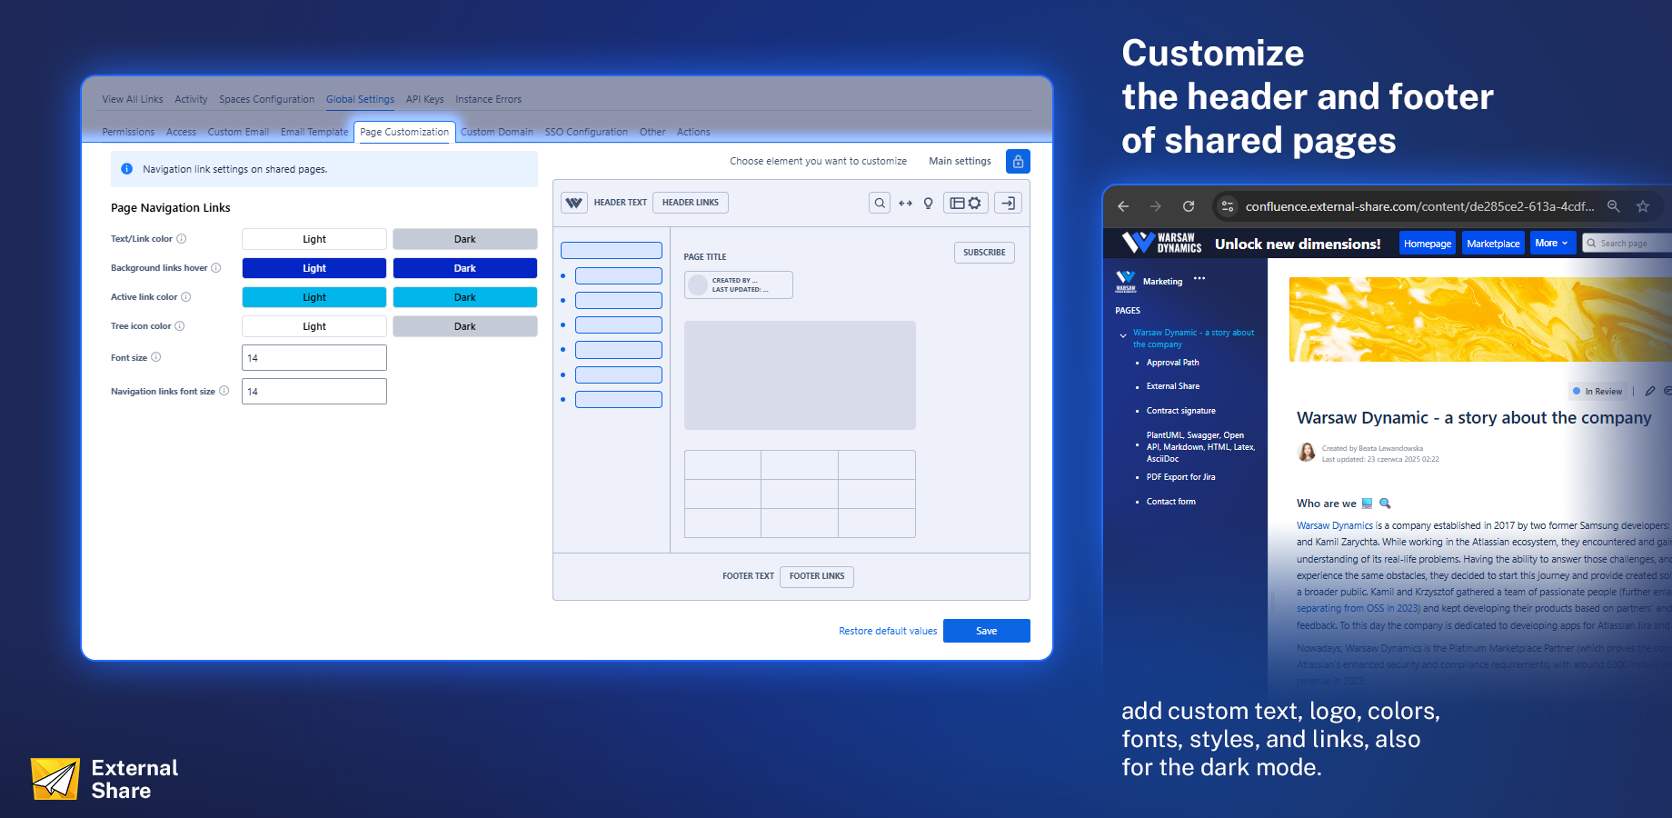1672x818 pixels.
Task: Pick the Dark Tree icon color swatch
Action: (x=465, y=326)
